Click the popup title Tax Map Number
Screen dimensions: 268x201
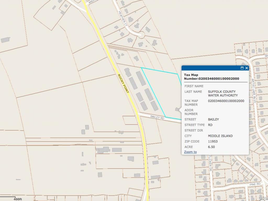click(211, 77)
